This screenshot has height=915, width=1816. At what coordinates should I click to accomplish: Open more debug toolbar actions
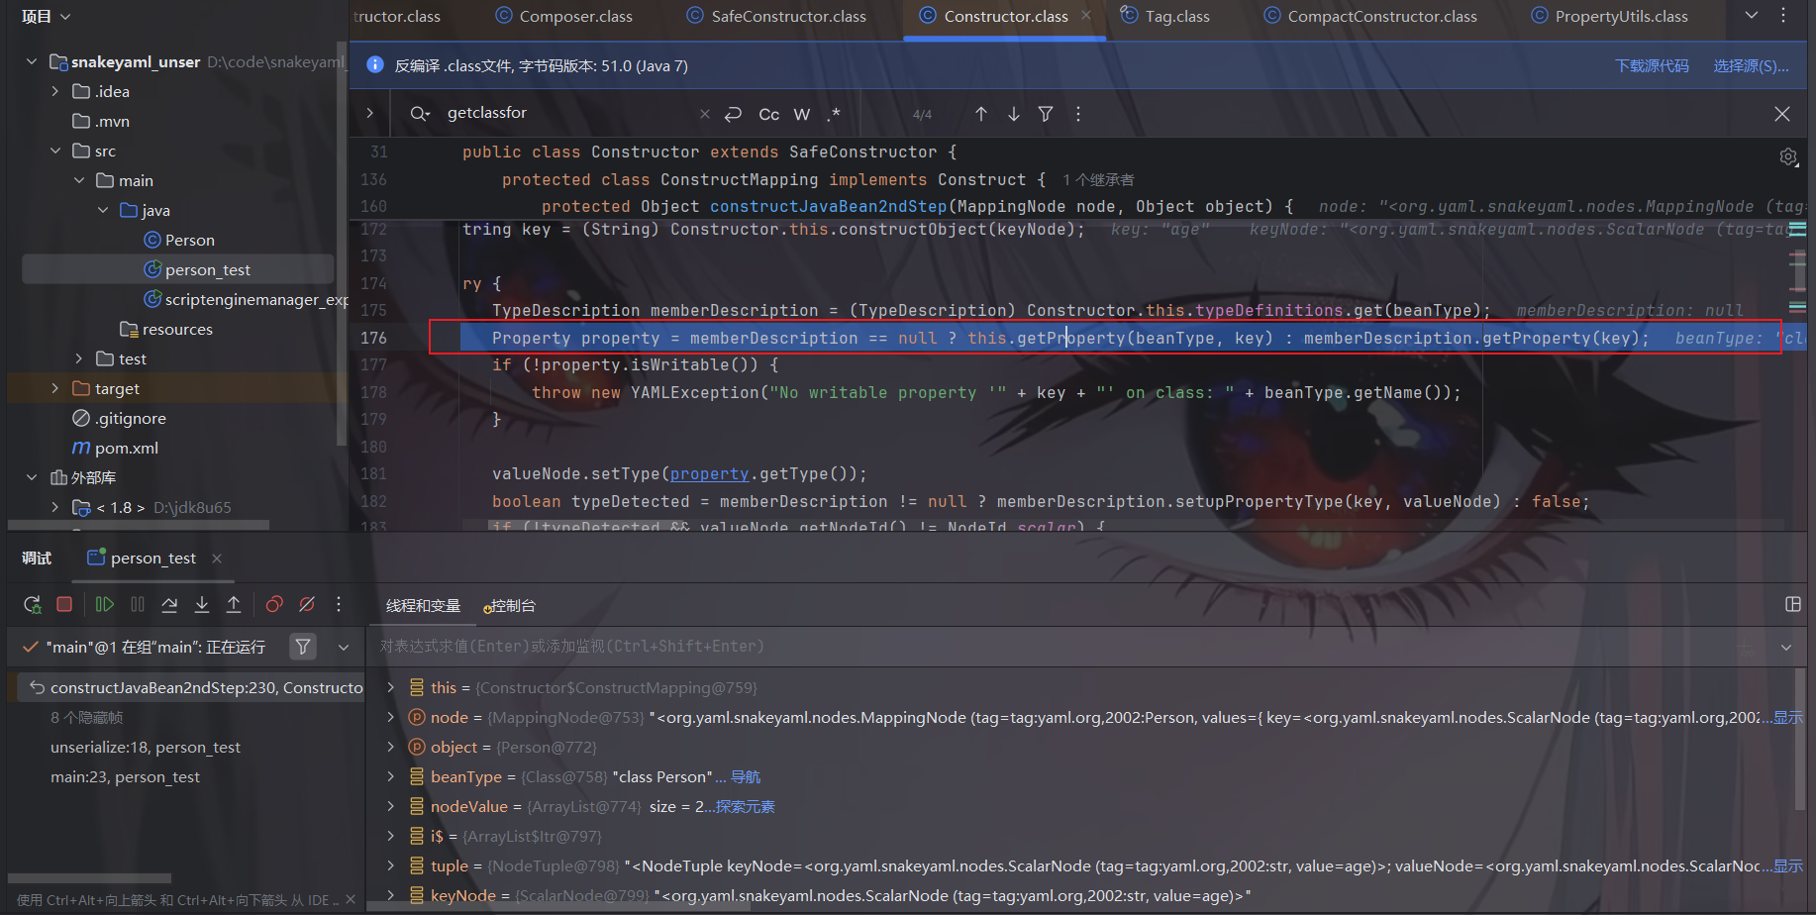339,604
